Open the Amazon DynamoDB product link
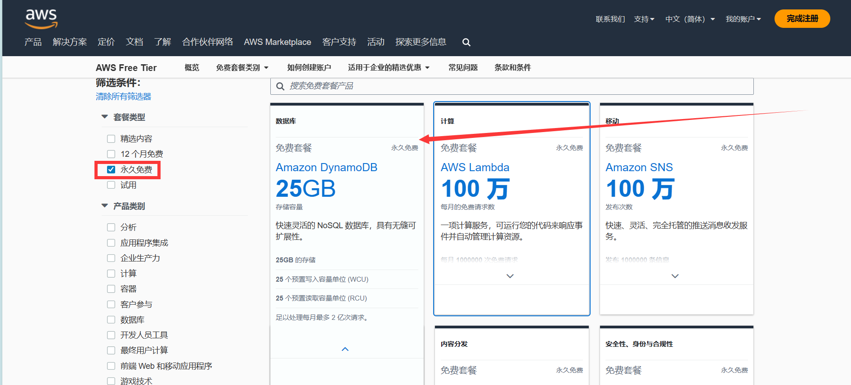 (x=326, y=168)
